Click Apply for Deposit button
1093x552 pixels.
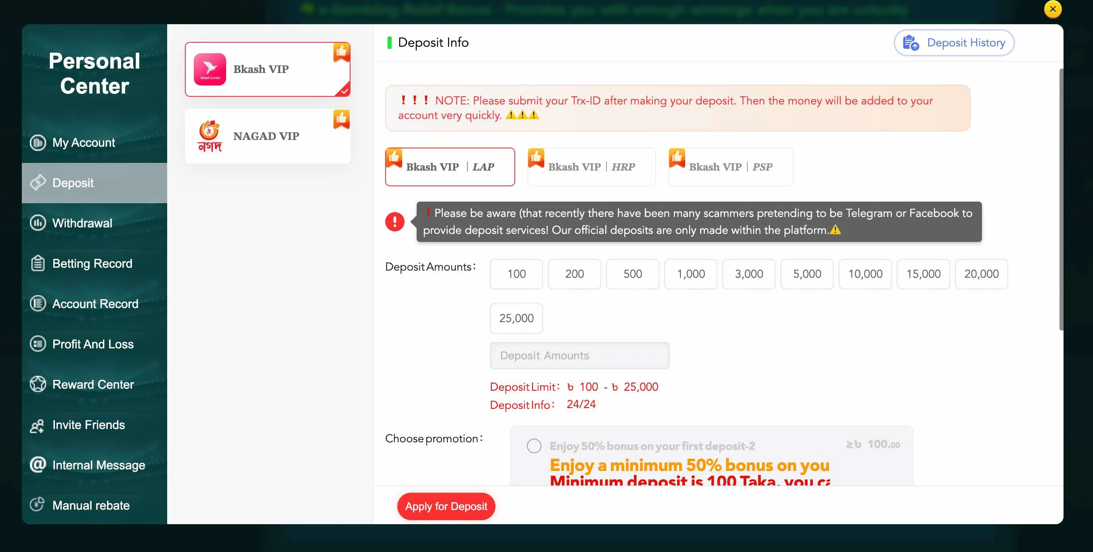pyautogui.click(x=446, y=506)
